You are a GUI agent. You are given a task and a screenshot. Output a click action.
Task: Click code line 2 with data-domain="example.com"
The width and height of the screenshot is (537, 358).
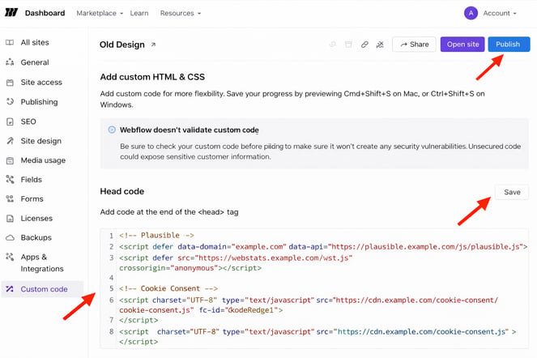(323, 247)
